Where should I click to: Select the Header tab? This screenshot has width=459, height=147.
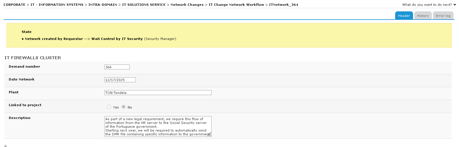coord(404,16)
